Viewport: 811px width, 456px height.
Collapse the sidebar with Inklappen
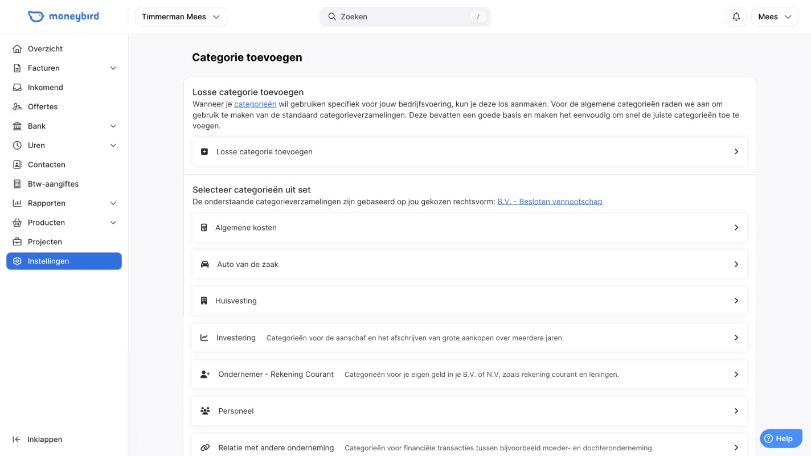(x=39, y=439)
